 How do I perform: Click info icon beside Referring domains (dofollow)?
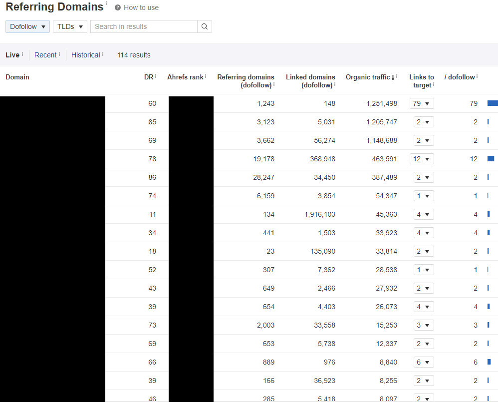tap(274, 84)
